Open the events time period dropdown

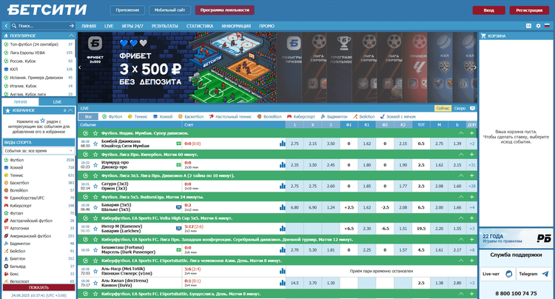(37, 150)
